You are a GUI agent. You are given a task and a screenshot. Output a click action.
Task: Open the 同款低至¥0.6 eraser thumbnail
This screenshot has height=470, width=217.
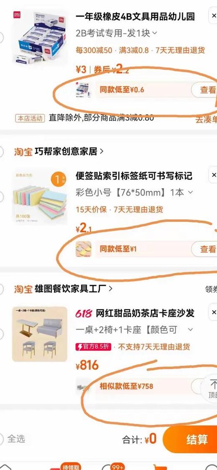click(83, 90)
